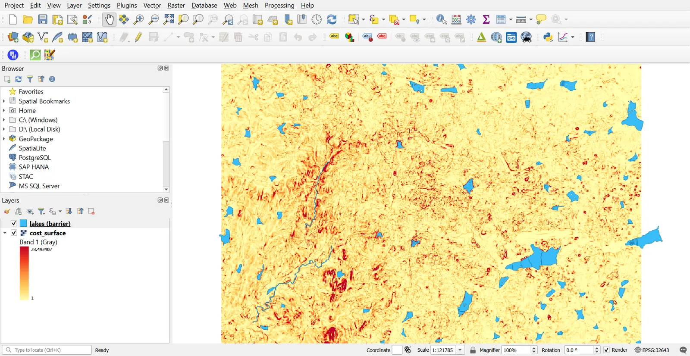The height and width of the screenshot is (356, 690).
Task: Select the Pan Map hand tool
Action: pyautogui.click(x=109, y=19)
